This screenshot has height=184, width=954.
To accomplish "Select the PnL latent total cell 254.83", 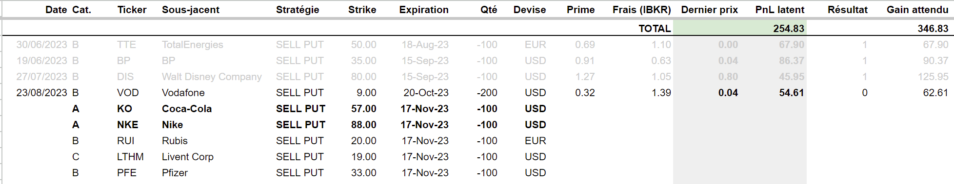I will (x=789, y=29).
